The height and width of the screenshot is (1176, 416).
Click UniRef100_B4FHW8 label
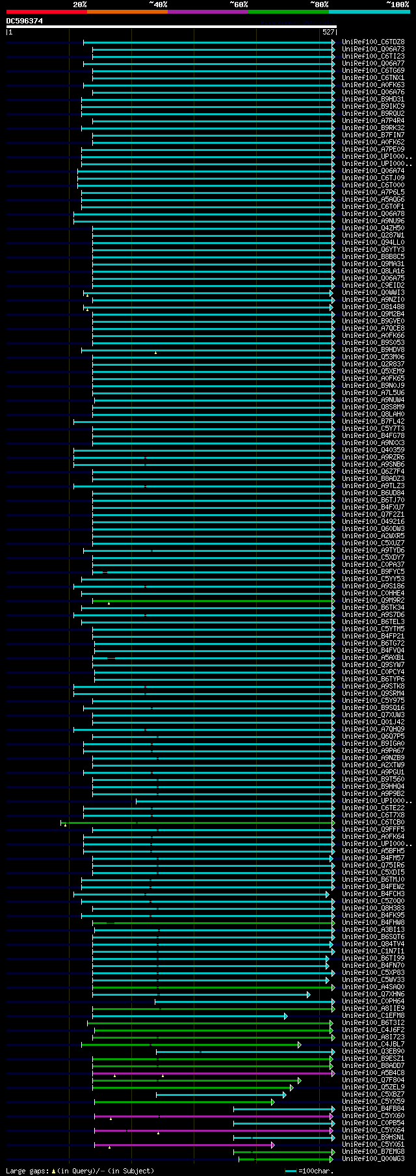pyautogui.click(x=373, y=922)
